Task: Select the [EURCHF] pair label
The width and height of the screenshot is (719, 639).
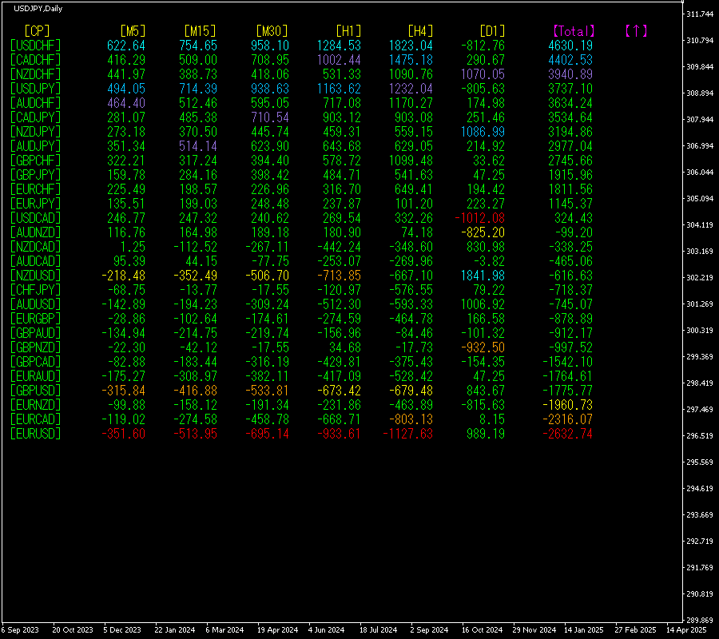Action: pyautogui.click(x=36, y=189)
